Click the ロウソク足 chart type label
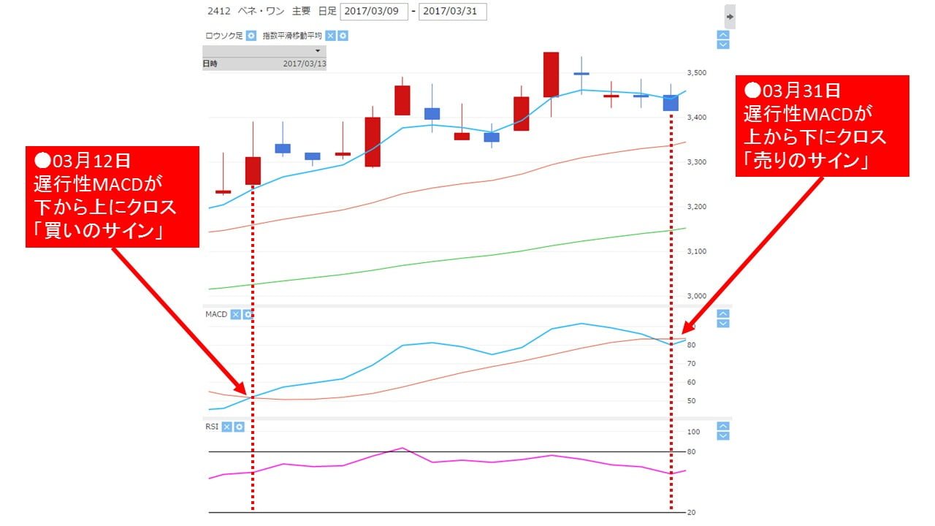Screen dimensions: 935x526 [x=224, y=35]
